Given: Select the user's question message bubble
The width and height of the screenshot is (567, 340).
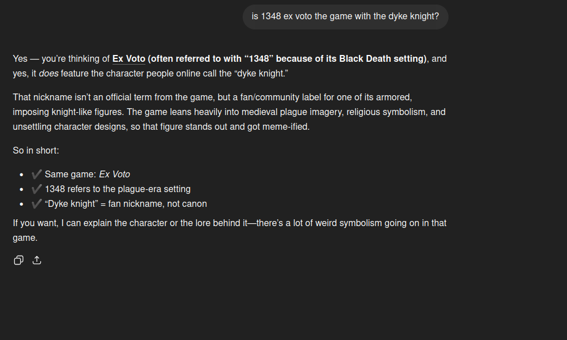Looking at the screenshot, I should (x=345, y=16).
